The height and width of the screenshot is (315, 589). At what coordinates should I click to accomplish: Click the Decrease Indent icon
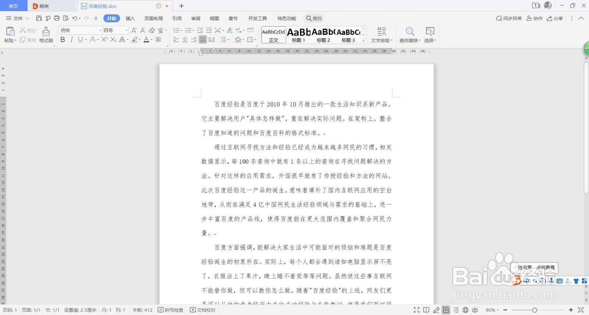[x=200, y=30]
